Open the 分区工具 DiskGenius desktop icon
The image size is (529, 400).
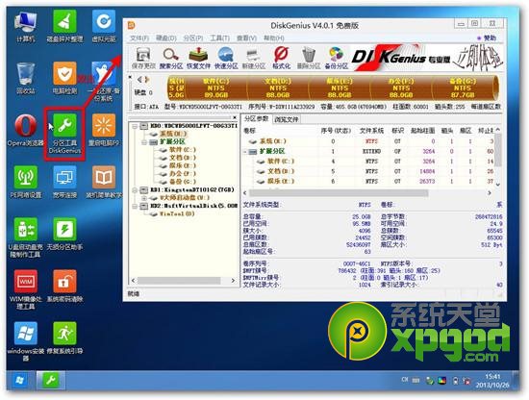(x=64, y=134)
